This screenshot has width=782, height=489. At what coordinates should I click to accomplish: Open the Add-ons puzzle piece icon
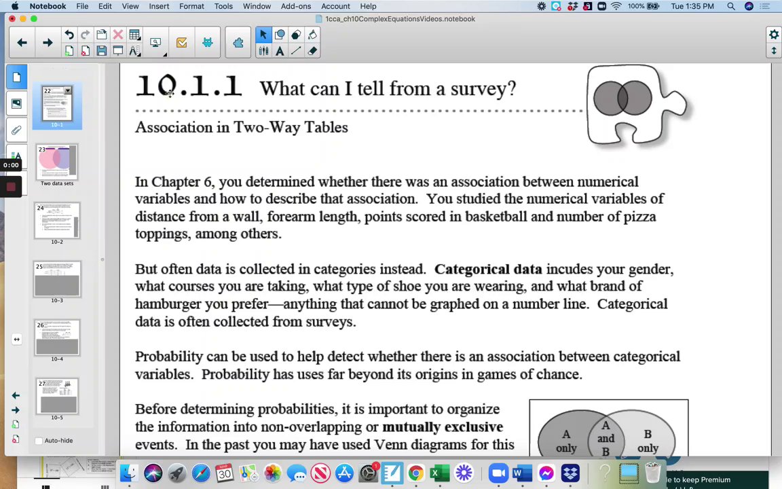point(238,43)
